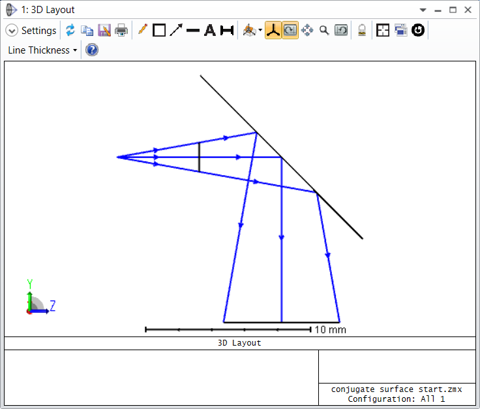Activate the pan move arrows tool
Viewport: 480px width, 409px height.
tap(307, 30)
